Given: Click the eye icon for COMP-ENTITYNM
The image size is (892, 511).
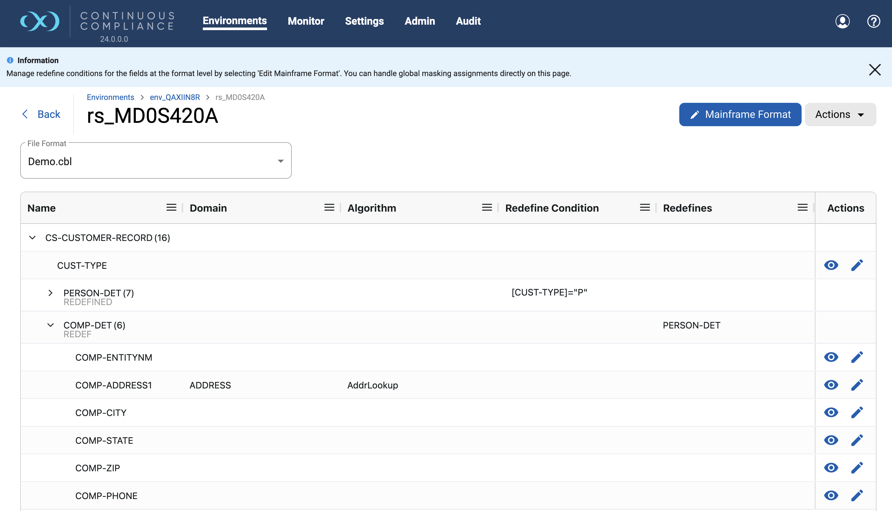Looking at the screenshot, I should 831,357.
